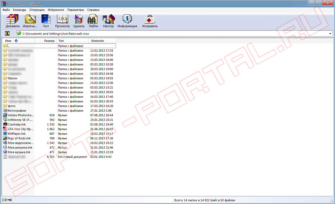335x204 pixels.
Task: Select the date 03.03.2013 15:21
Action: coord(102,87)
